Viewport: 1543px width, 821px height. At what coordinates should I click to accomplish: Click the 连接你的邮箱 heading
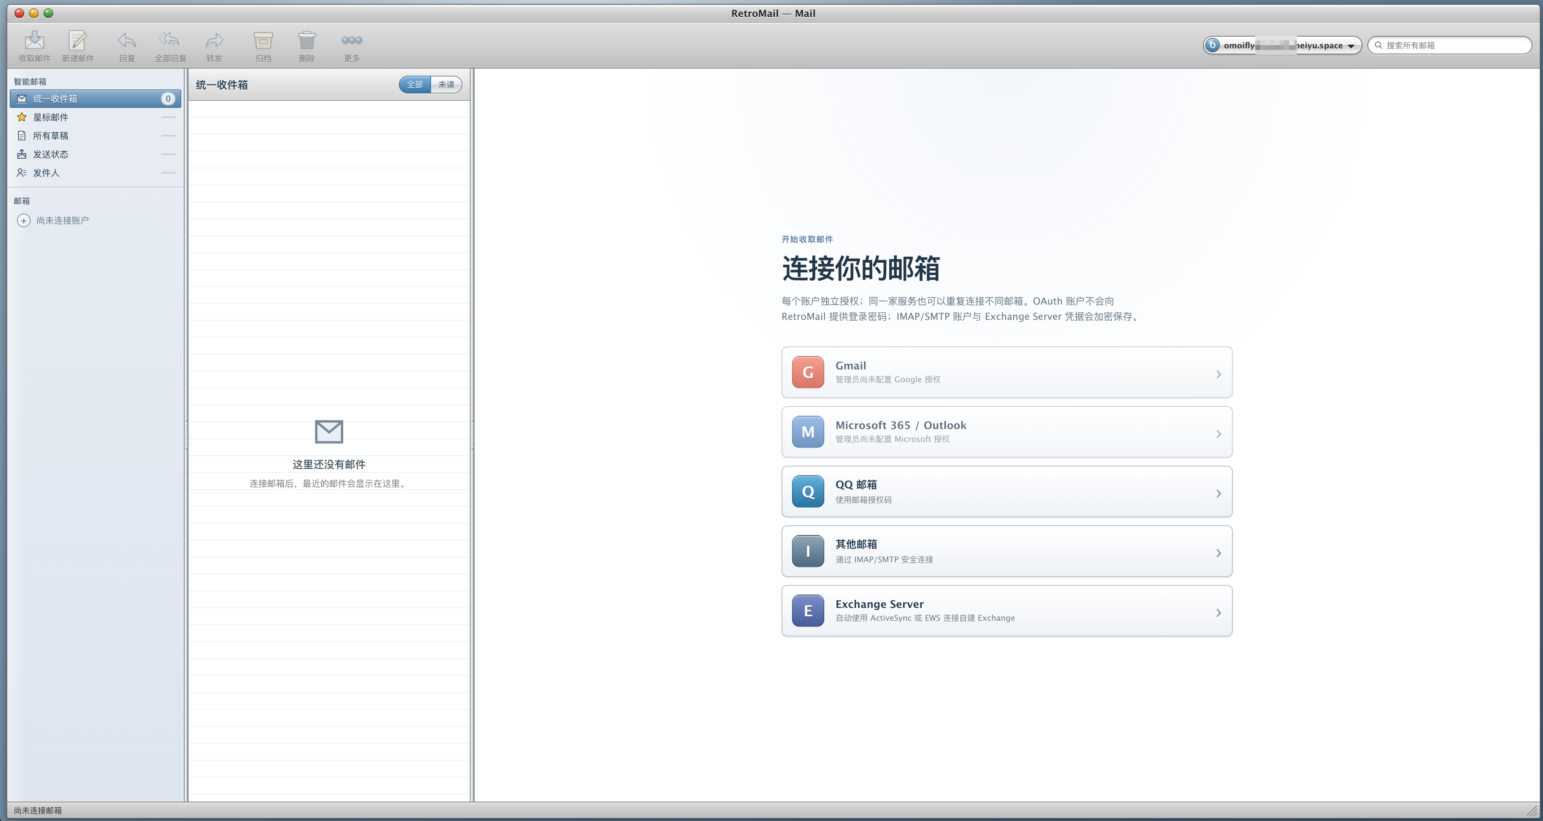861,268
